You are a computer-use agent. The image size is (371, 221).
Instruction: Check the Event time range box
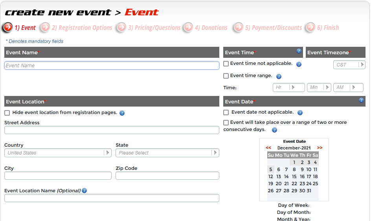pyautogui.click(x=226, y=76)
